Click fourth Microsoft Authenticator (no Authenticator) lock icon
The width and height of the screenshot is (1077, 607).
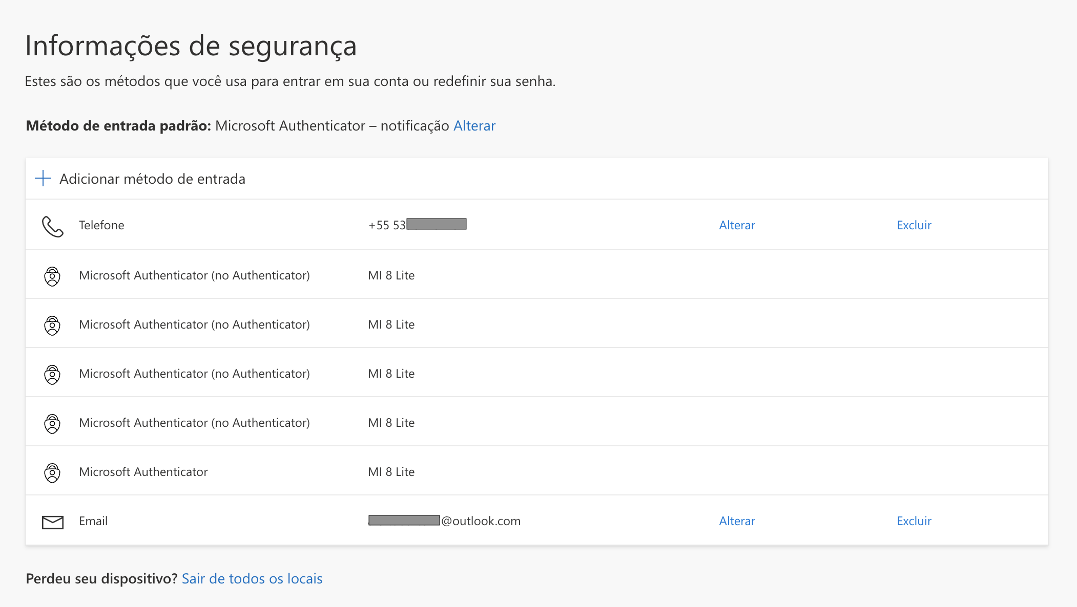(52, 424)
